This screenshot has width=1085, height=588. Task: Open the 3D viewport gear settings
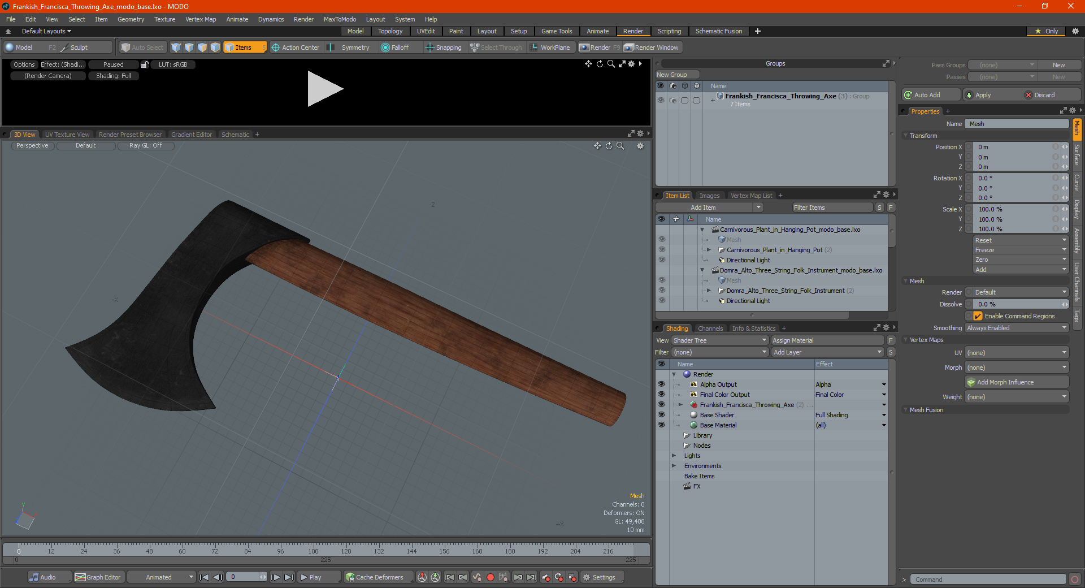(x=640, y=146)
